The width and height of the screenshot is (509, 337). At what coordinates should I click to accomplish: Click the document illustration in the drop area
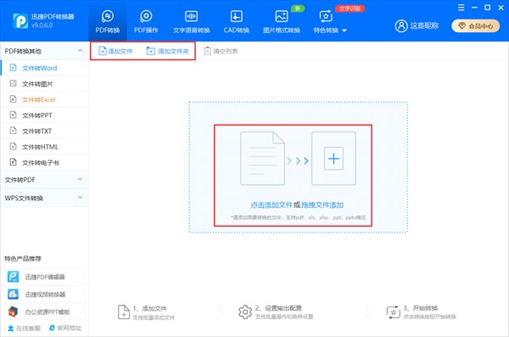[x=262, y=158]
